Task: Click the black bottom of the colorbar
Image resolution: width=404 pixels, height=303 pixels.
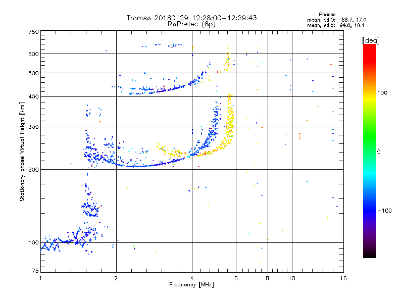Action: 370,254
